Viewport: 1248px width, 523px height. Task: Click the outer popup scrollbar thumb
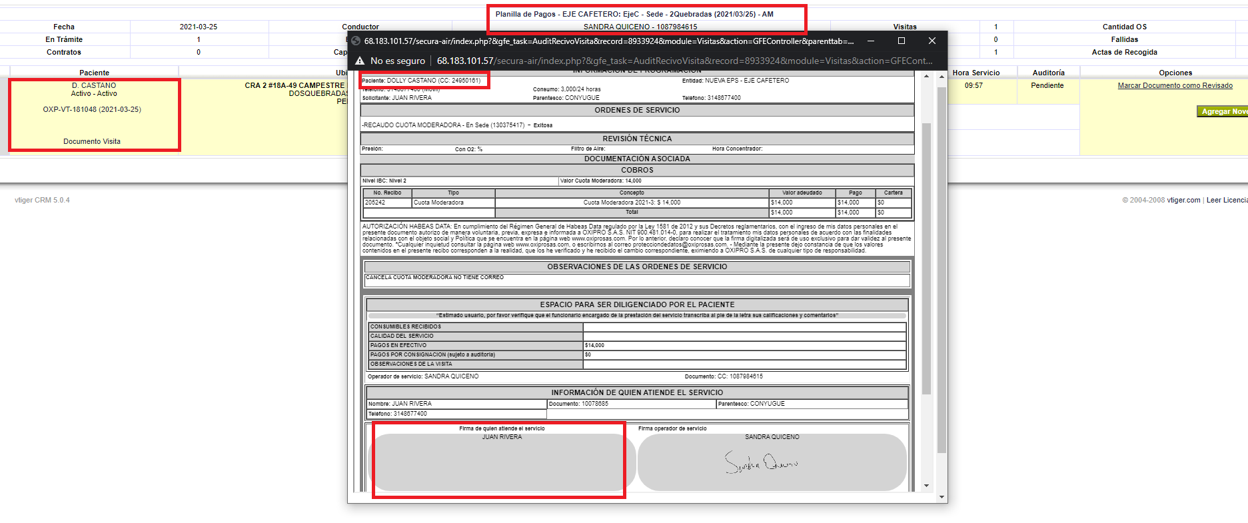tap(941, 270)
